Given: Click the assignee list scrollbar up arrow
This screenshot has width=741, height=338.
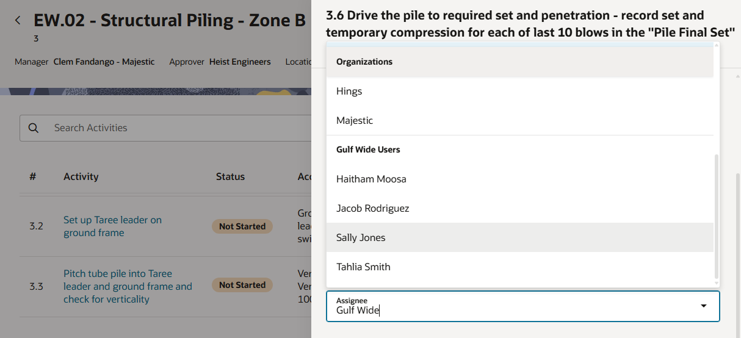Looking at the screenshot, I should 717,46.
